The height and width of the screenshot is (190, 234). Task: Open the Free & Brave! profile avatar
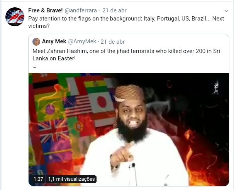[x=15, y=17]
